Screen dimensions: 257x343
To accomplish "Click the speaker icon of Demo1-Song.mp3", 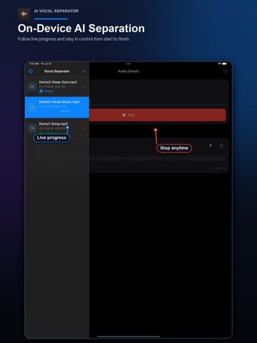I will [32, 128].
